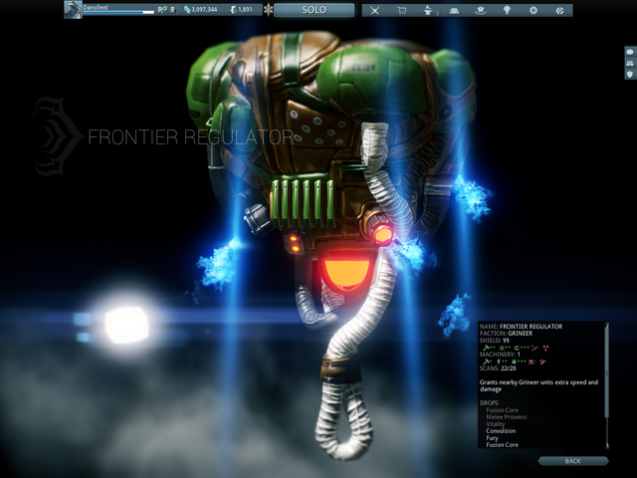The height and width of the screenshot is (478, 637).
Task: Click the NAME: FRONTIER REGULATOR line
Action: 521,326
